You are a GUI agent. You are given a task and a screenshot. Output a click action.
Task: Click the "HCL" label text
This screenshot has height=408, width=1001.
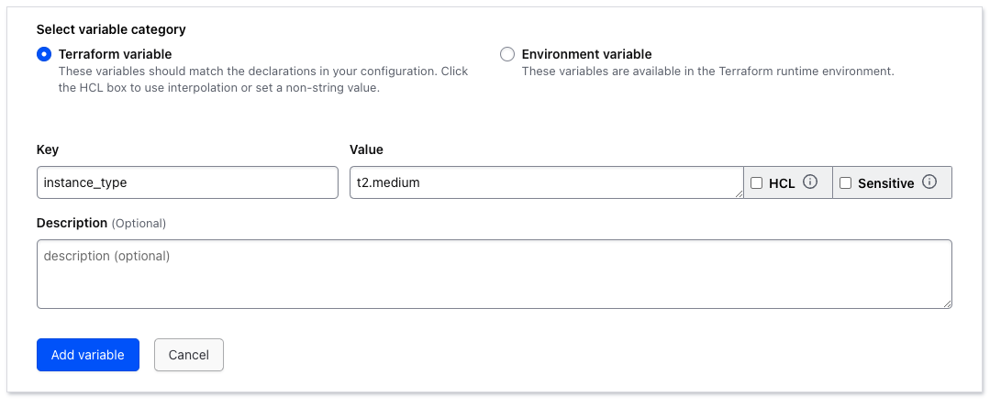pos(782,183)
